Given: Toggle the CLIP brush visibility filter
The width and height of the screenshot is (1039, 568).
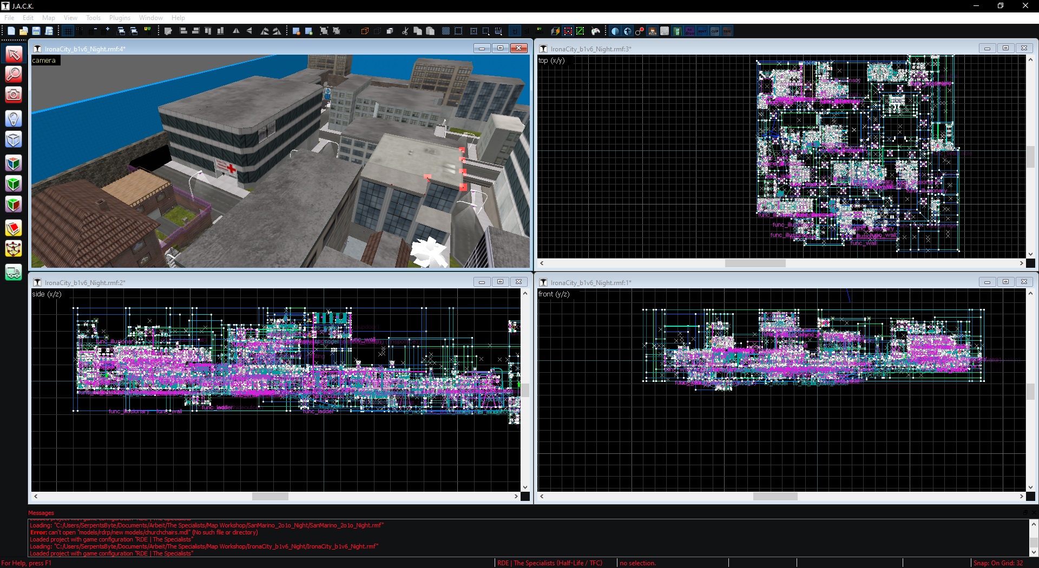Looking at the screenshot, I should [x=715, y=31].
